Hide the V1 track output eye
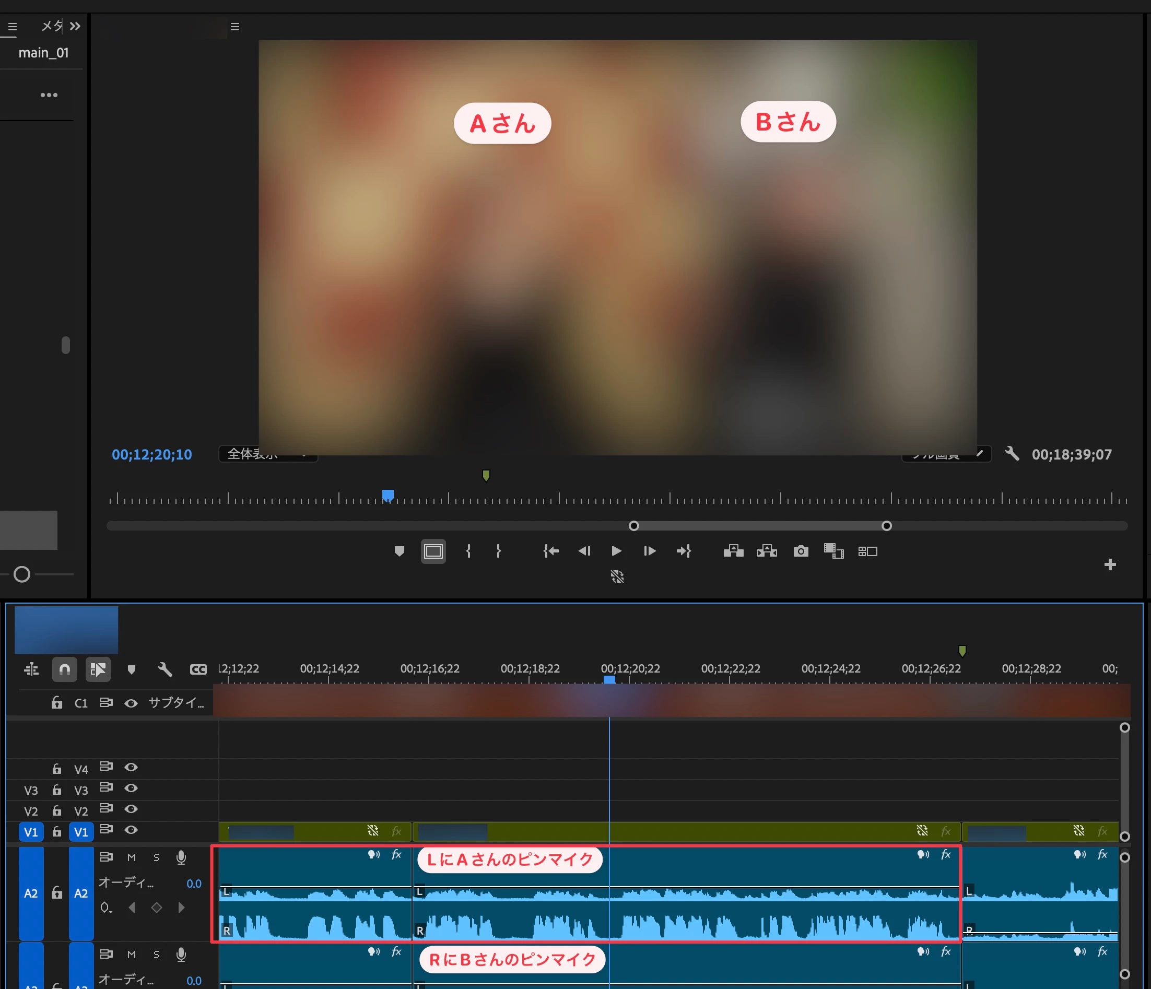Screen dimensions: 1151x989 point(131,830)
